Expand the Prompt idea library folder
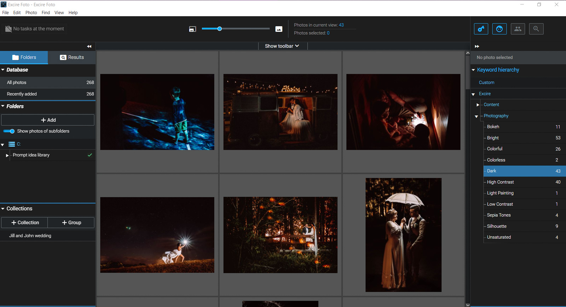Screen dimensions: 566x307 [x=7, y=155]
